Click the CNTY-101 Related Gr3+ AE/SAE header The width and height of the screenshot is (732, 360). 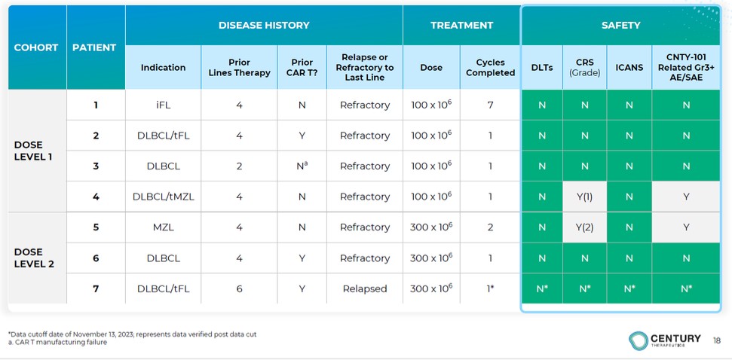click(686, 67)
